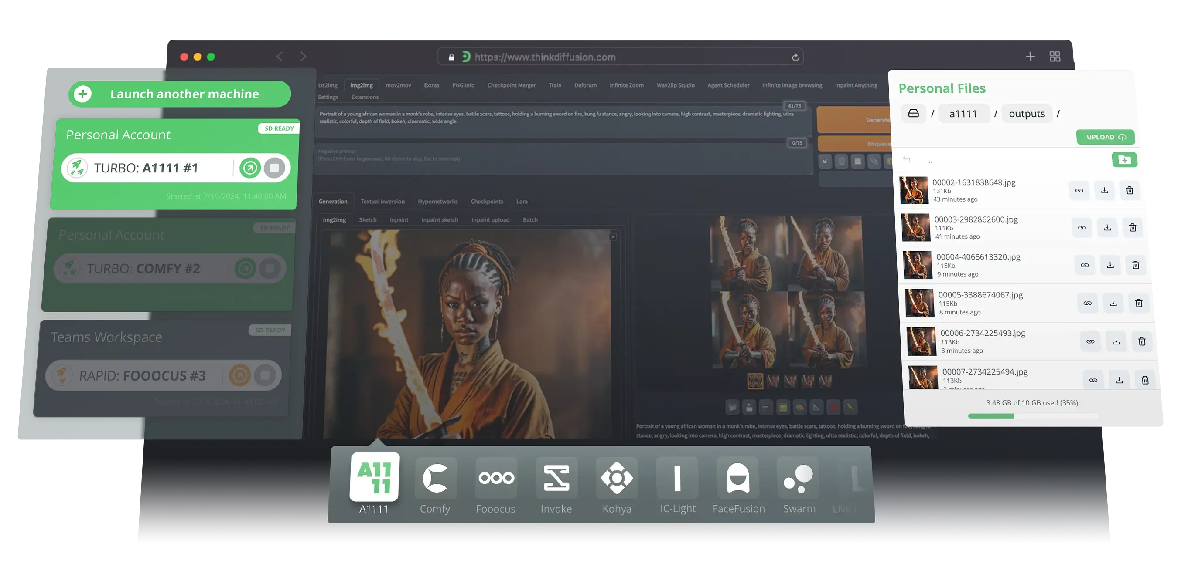This screenshot has height=577, width=1181.
Task: Toggle TURBO A1111 #1 stop button
Action: pyautogui.click(x=274, y=167)
